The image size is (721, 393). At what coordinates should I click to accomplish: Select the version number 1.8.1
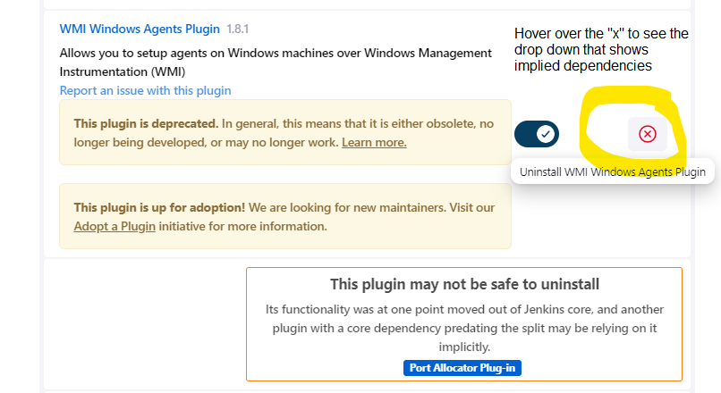(237, 29)
